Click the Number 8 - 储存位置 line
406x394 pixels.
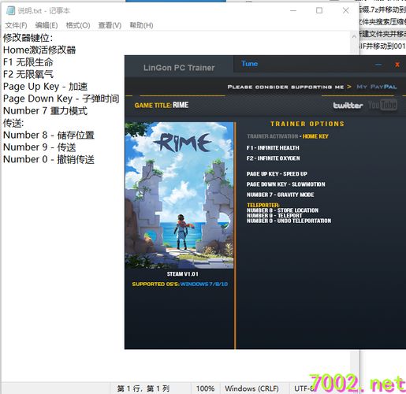click(x=49, y=135)
